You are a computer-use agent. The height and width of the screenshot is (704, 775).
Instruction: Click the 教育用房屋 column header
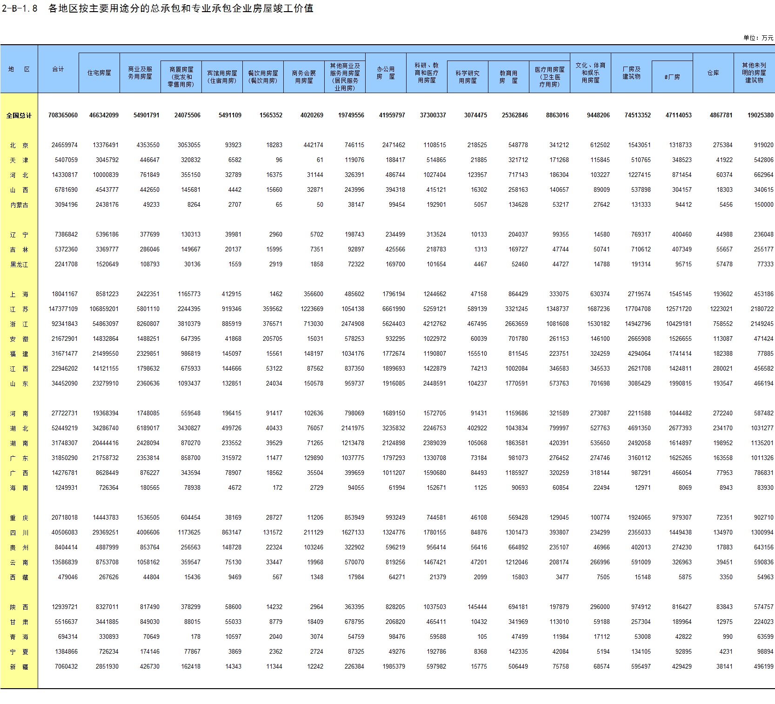[x=508, y=77]
